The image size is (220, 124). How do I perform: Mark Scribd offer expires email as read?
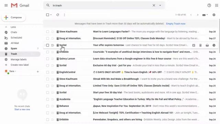pos(207,45)
